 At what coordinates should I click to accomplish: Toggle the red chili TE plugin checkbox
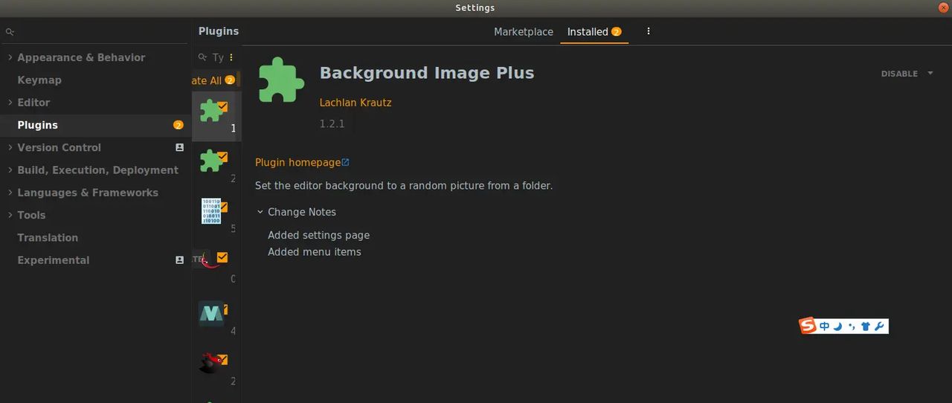pos(222,257)
